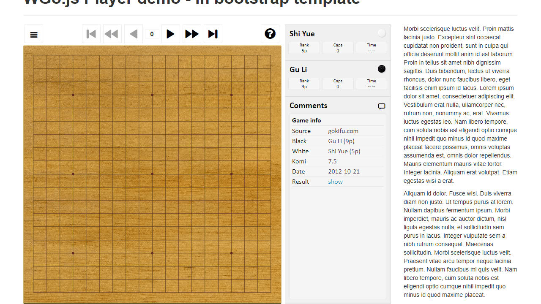
Task: Step back one move
Action: (134, 34)
